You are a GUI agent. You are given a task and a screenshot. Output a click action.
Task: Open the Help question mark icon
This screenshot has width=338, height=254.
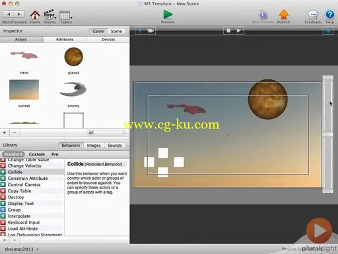(329, 15)
